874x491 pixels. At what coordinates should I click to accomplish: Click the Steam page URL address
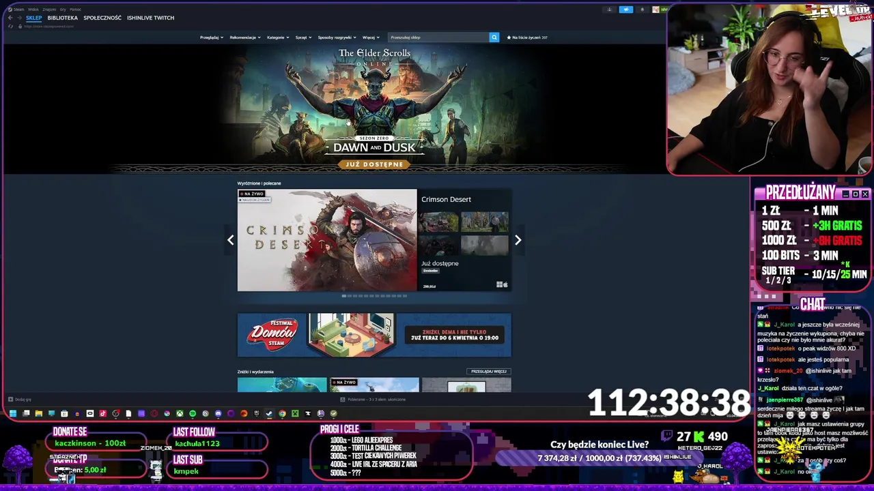[x=49, y=26]
